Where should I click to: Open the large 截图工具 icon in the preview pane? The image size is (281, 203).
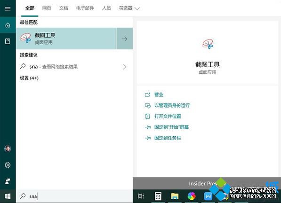(208, 44)
